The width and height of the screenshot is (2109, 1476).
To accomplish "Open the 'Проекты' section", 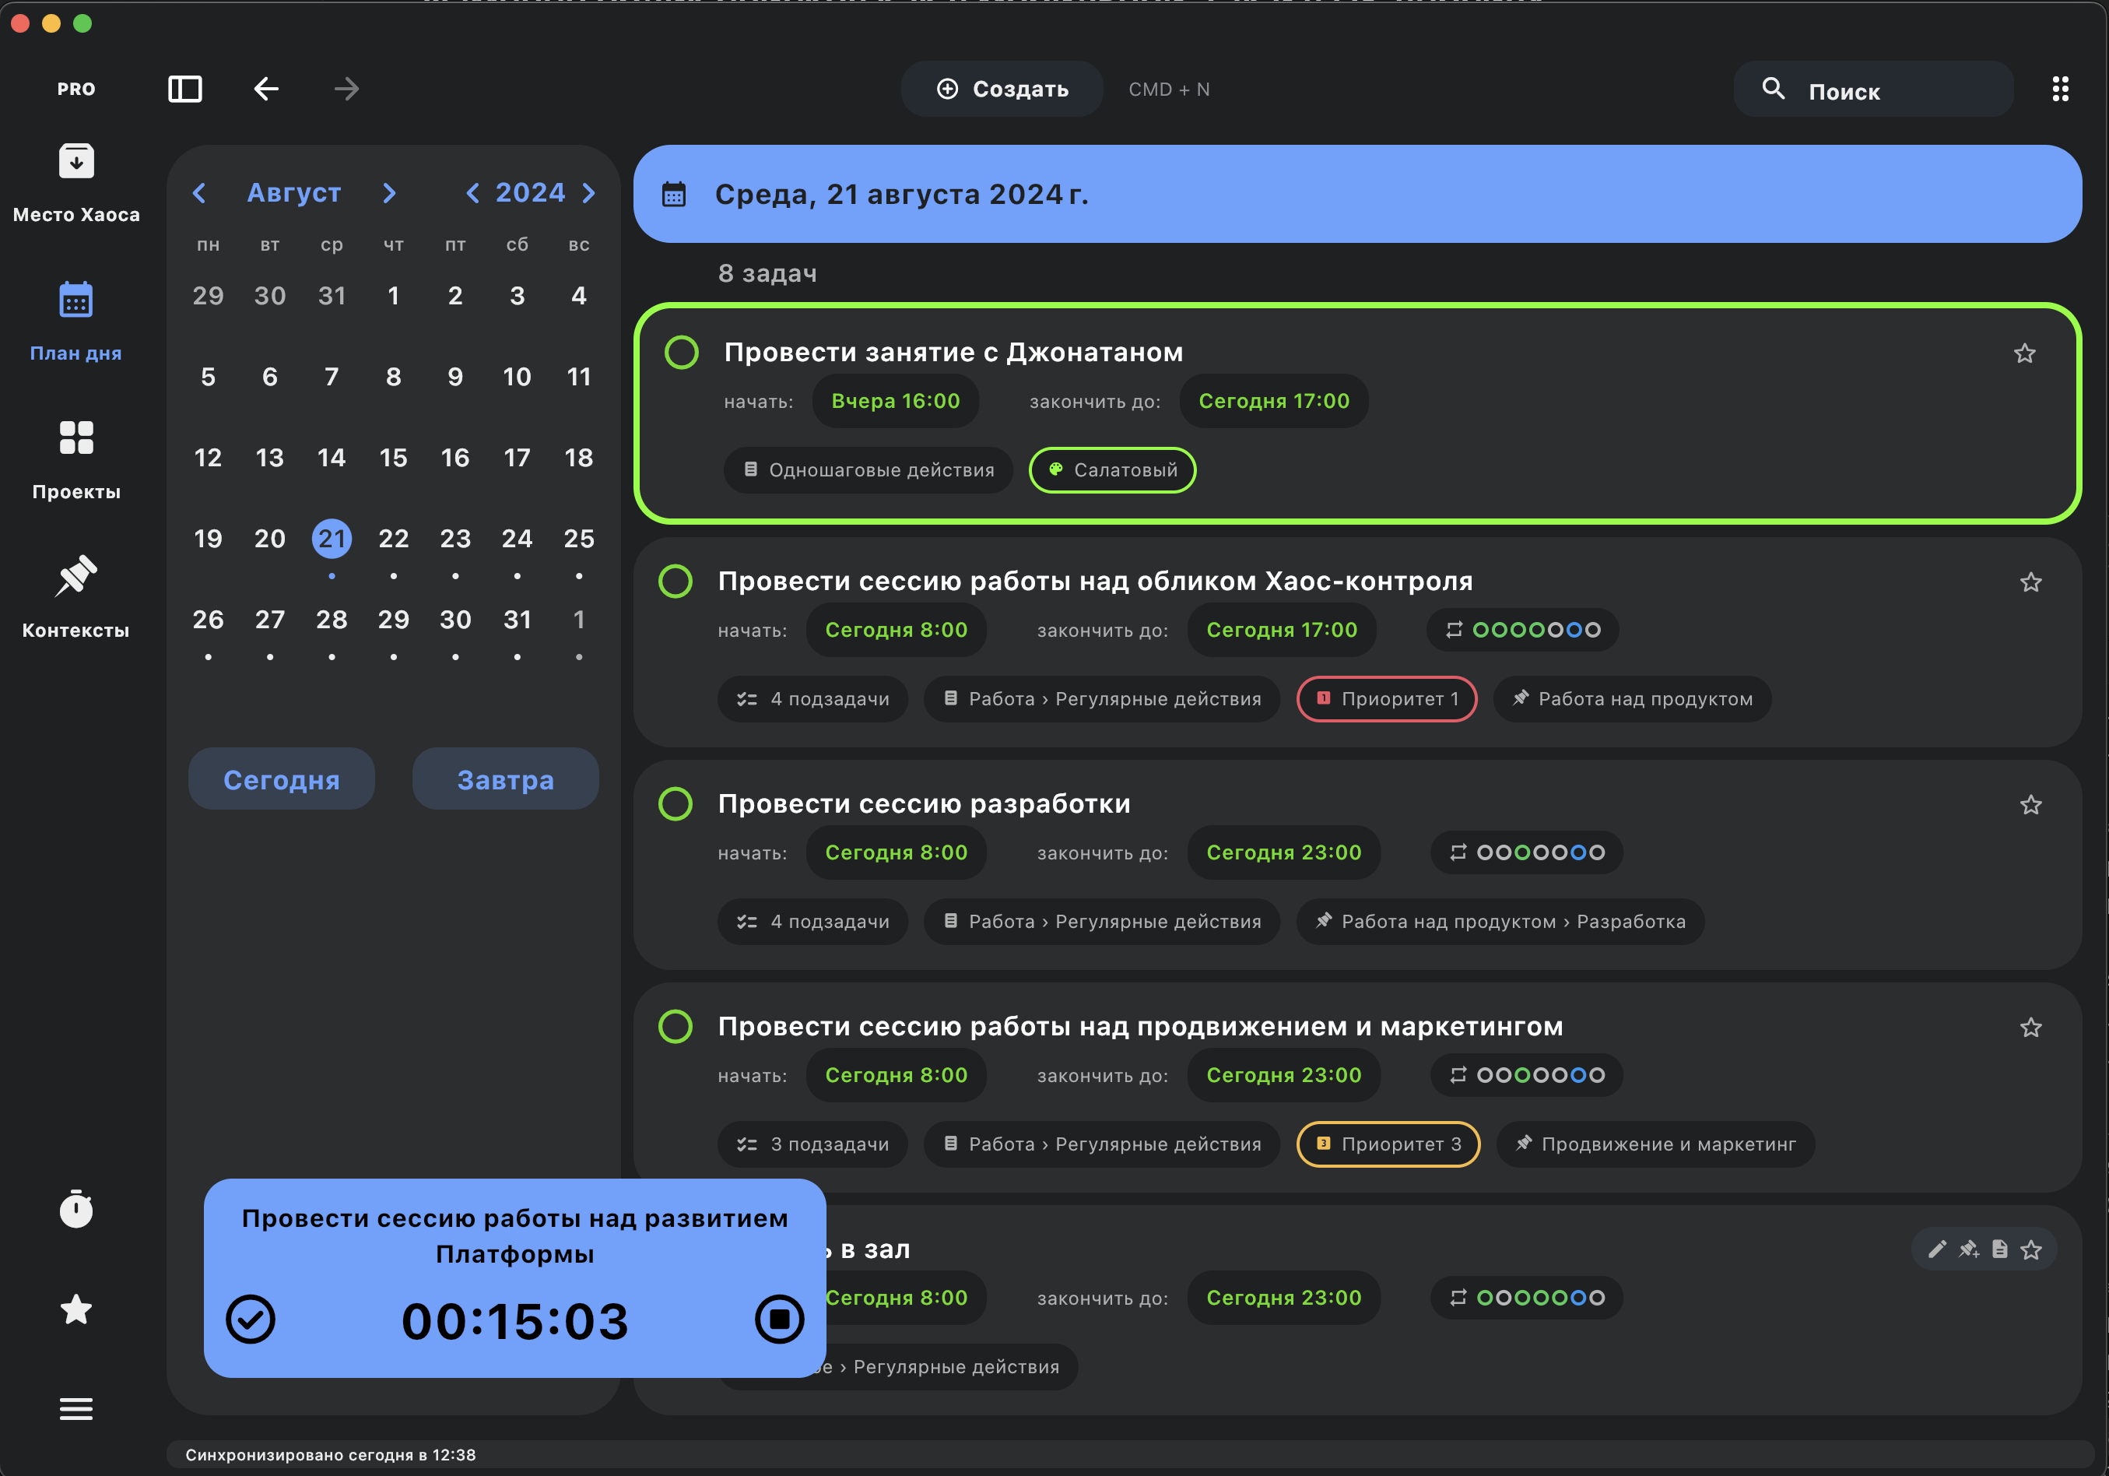I will (x=76, y=459).
